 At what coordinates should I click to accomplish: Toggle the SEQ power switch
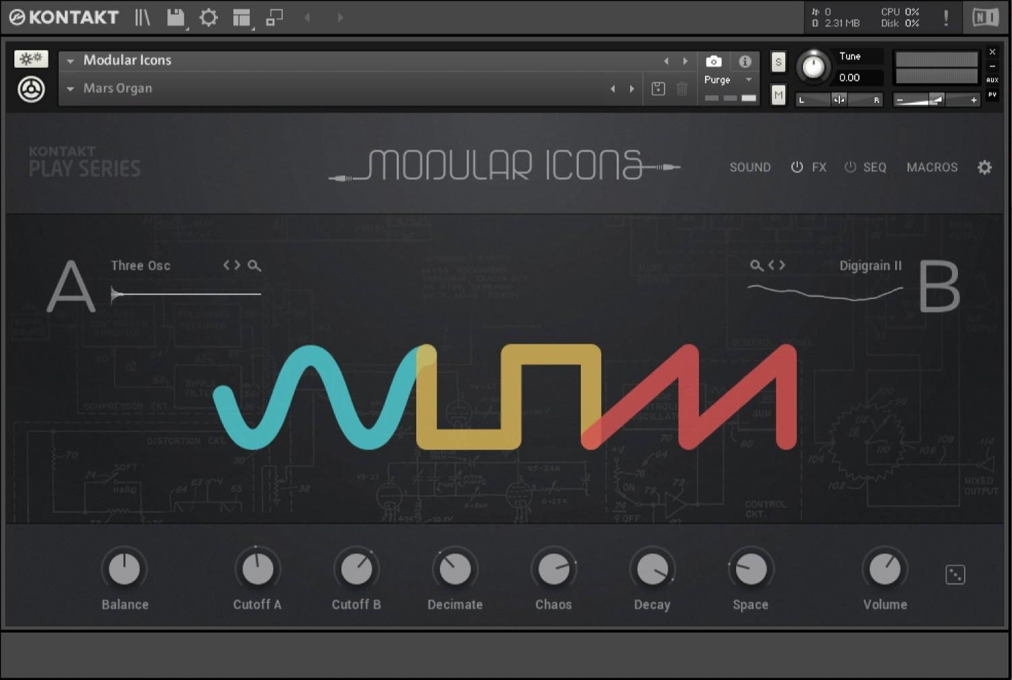[850, 167]
